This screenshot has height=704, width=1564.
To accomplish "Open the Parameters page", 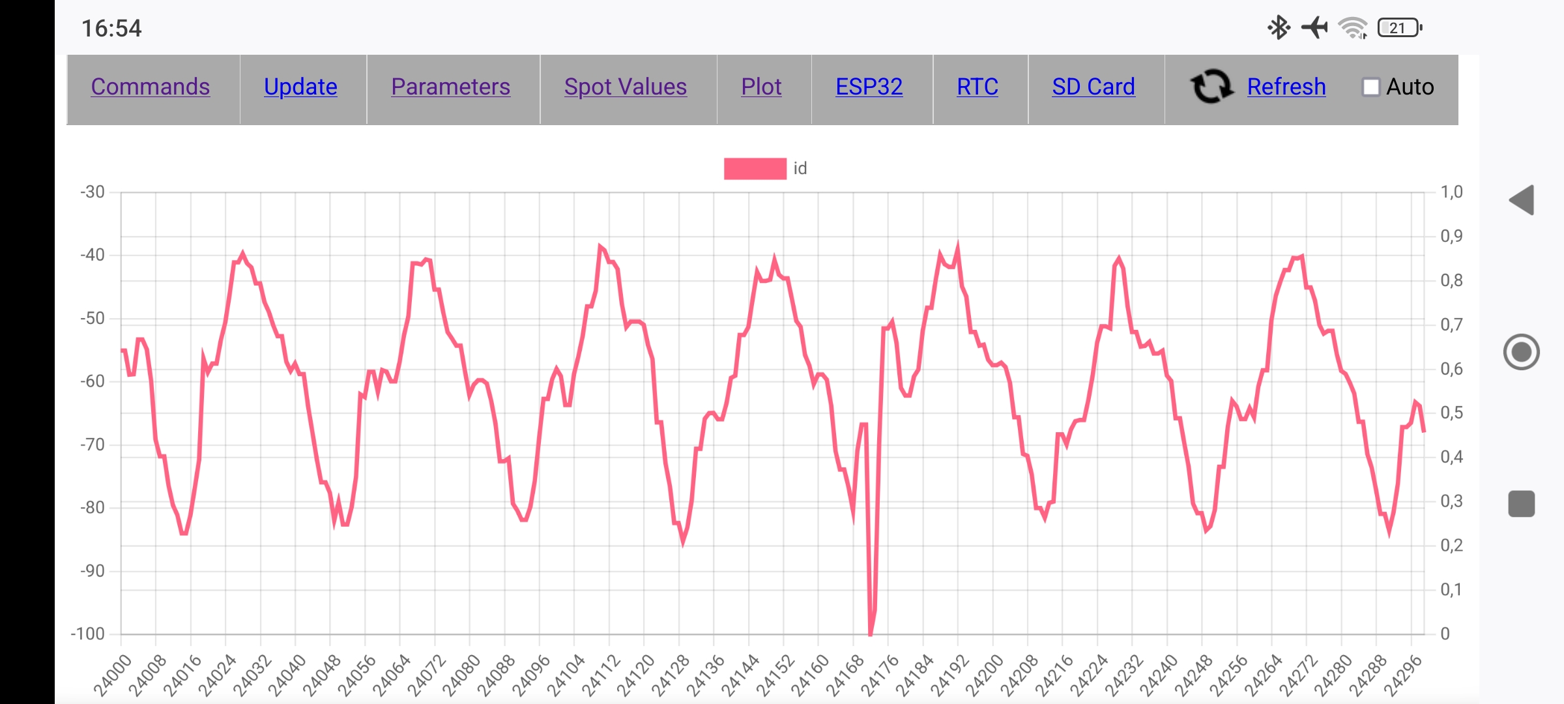I will point(450,87).
